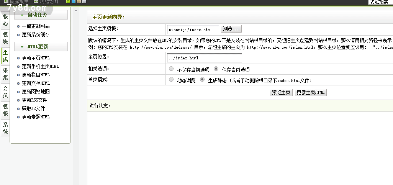Screen dimensions: 393x185
Task: Open 更新栏目HTML link
Action: click(36, 75)
